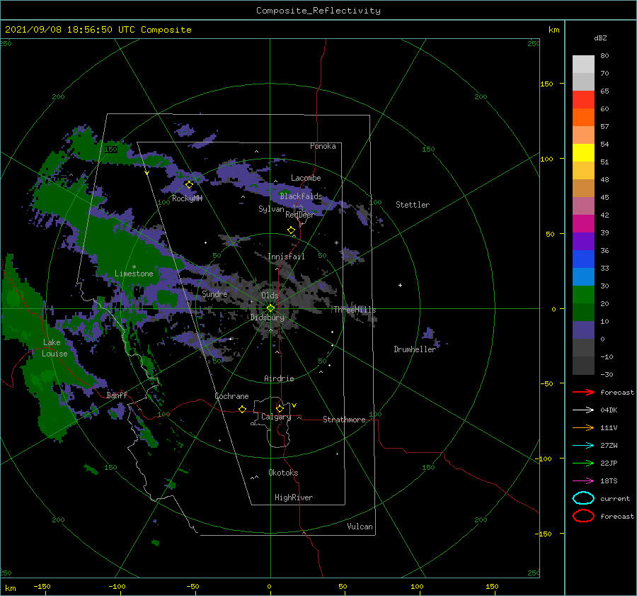Screen dimensions: 637x596
Task: Click the Olds label
Action: click(x=270, y=296)
